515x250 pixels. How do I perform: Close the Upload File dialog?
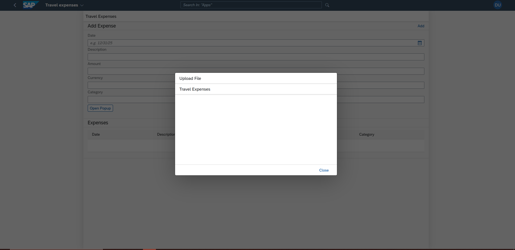point(324,170)
